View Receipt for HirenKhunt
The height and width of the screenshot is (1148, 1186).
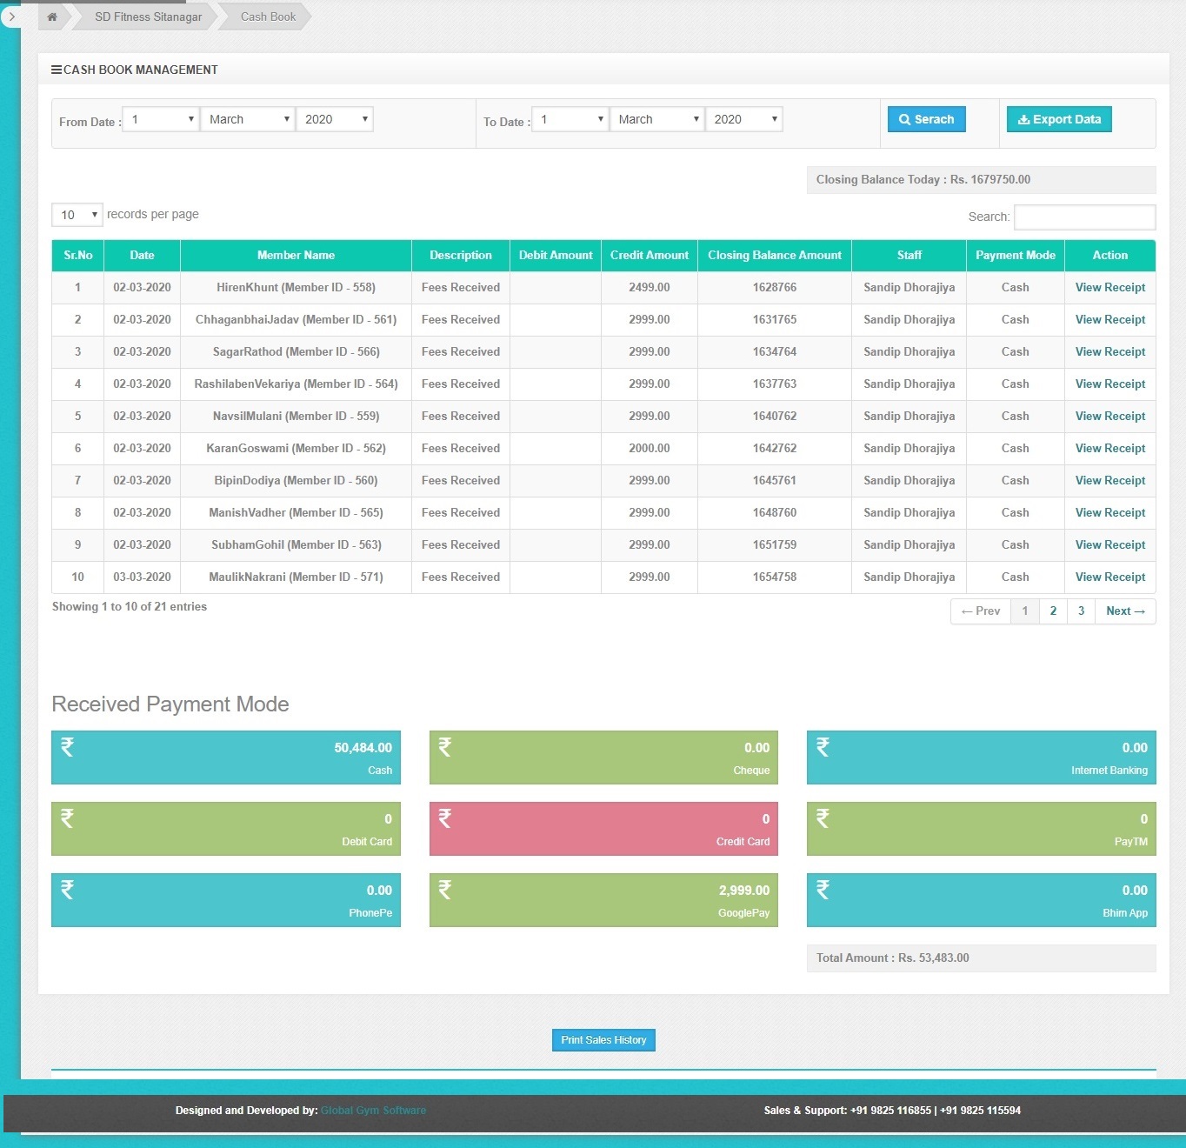(1109, 287)
